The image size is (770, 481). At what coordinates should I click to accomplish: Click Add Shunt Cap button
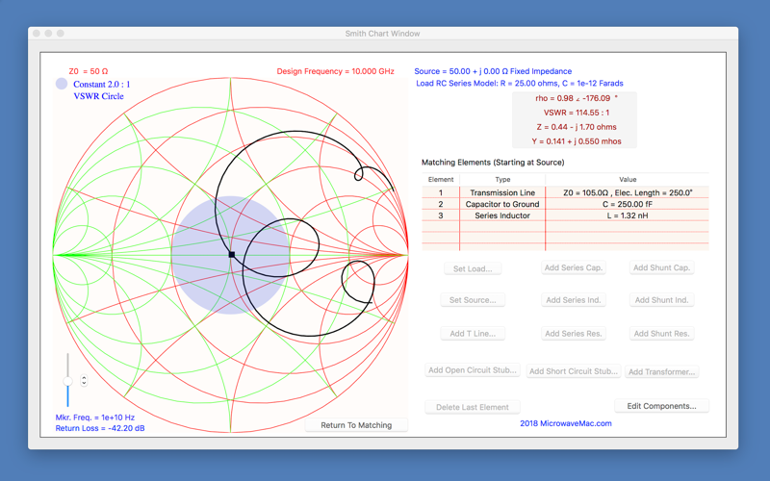661,267
